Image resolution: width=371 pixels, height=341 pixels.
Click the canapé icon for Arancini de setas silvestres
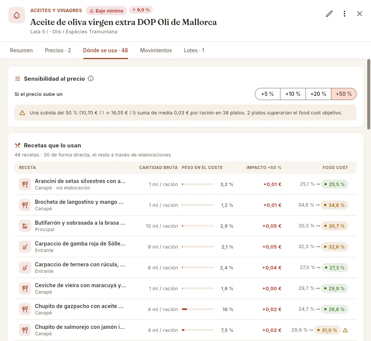(x=25, y=184)
